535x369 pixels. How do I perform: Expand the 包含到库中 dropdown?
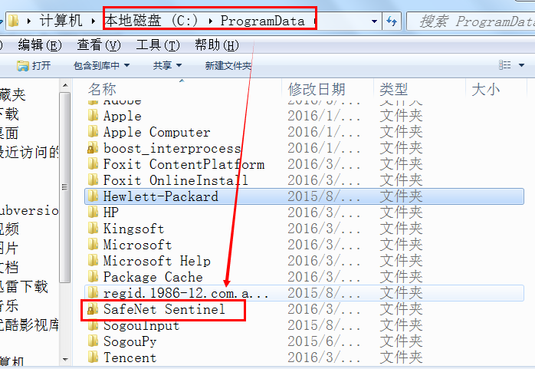pyautogui.click(x=127, y=65)
